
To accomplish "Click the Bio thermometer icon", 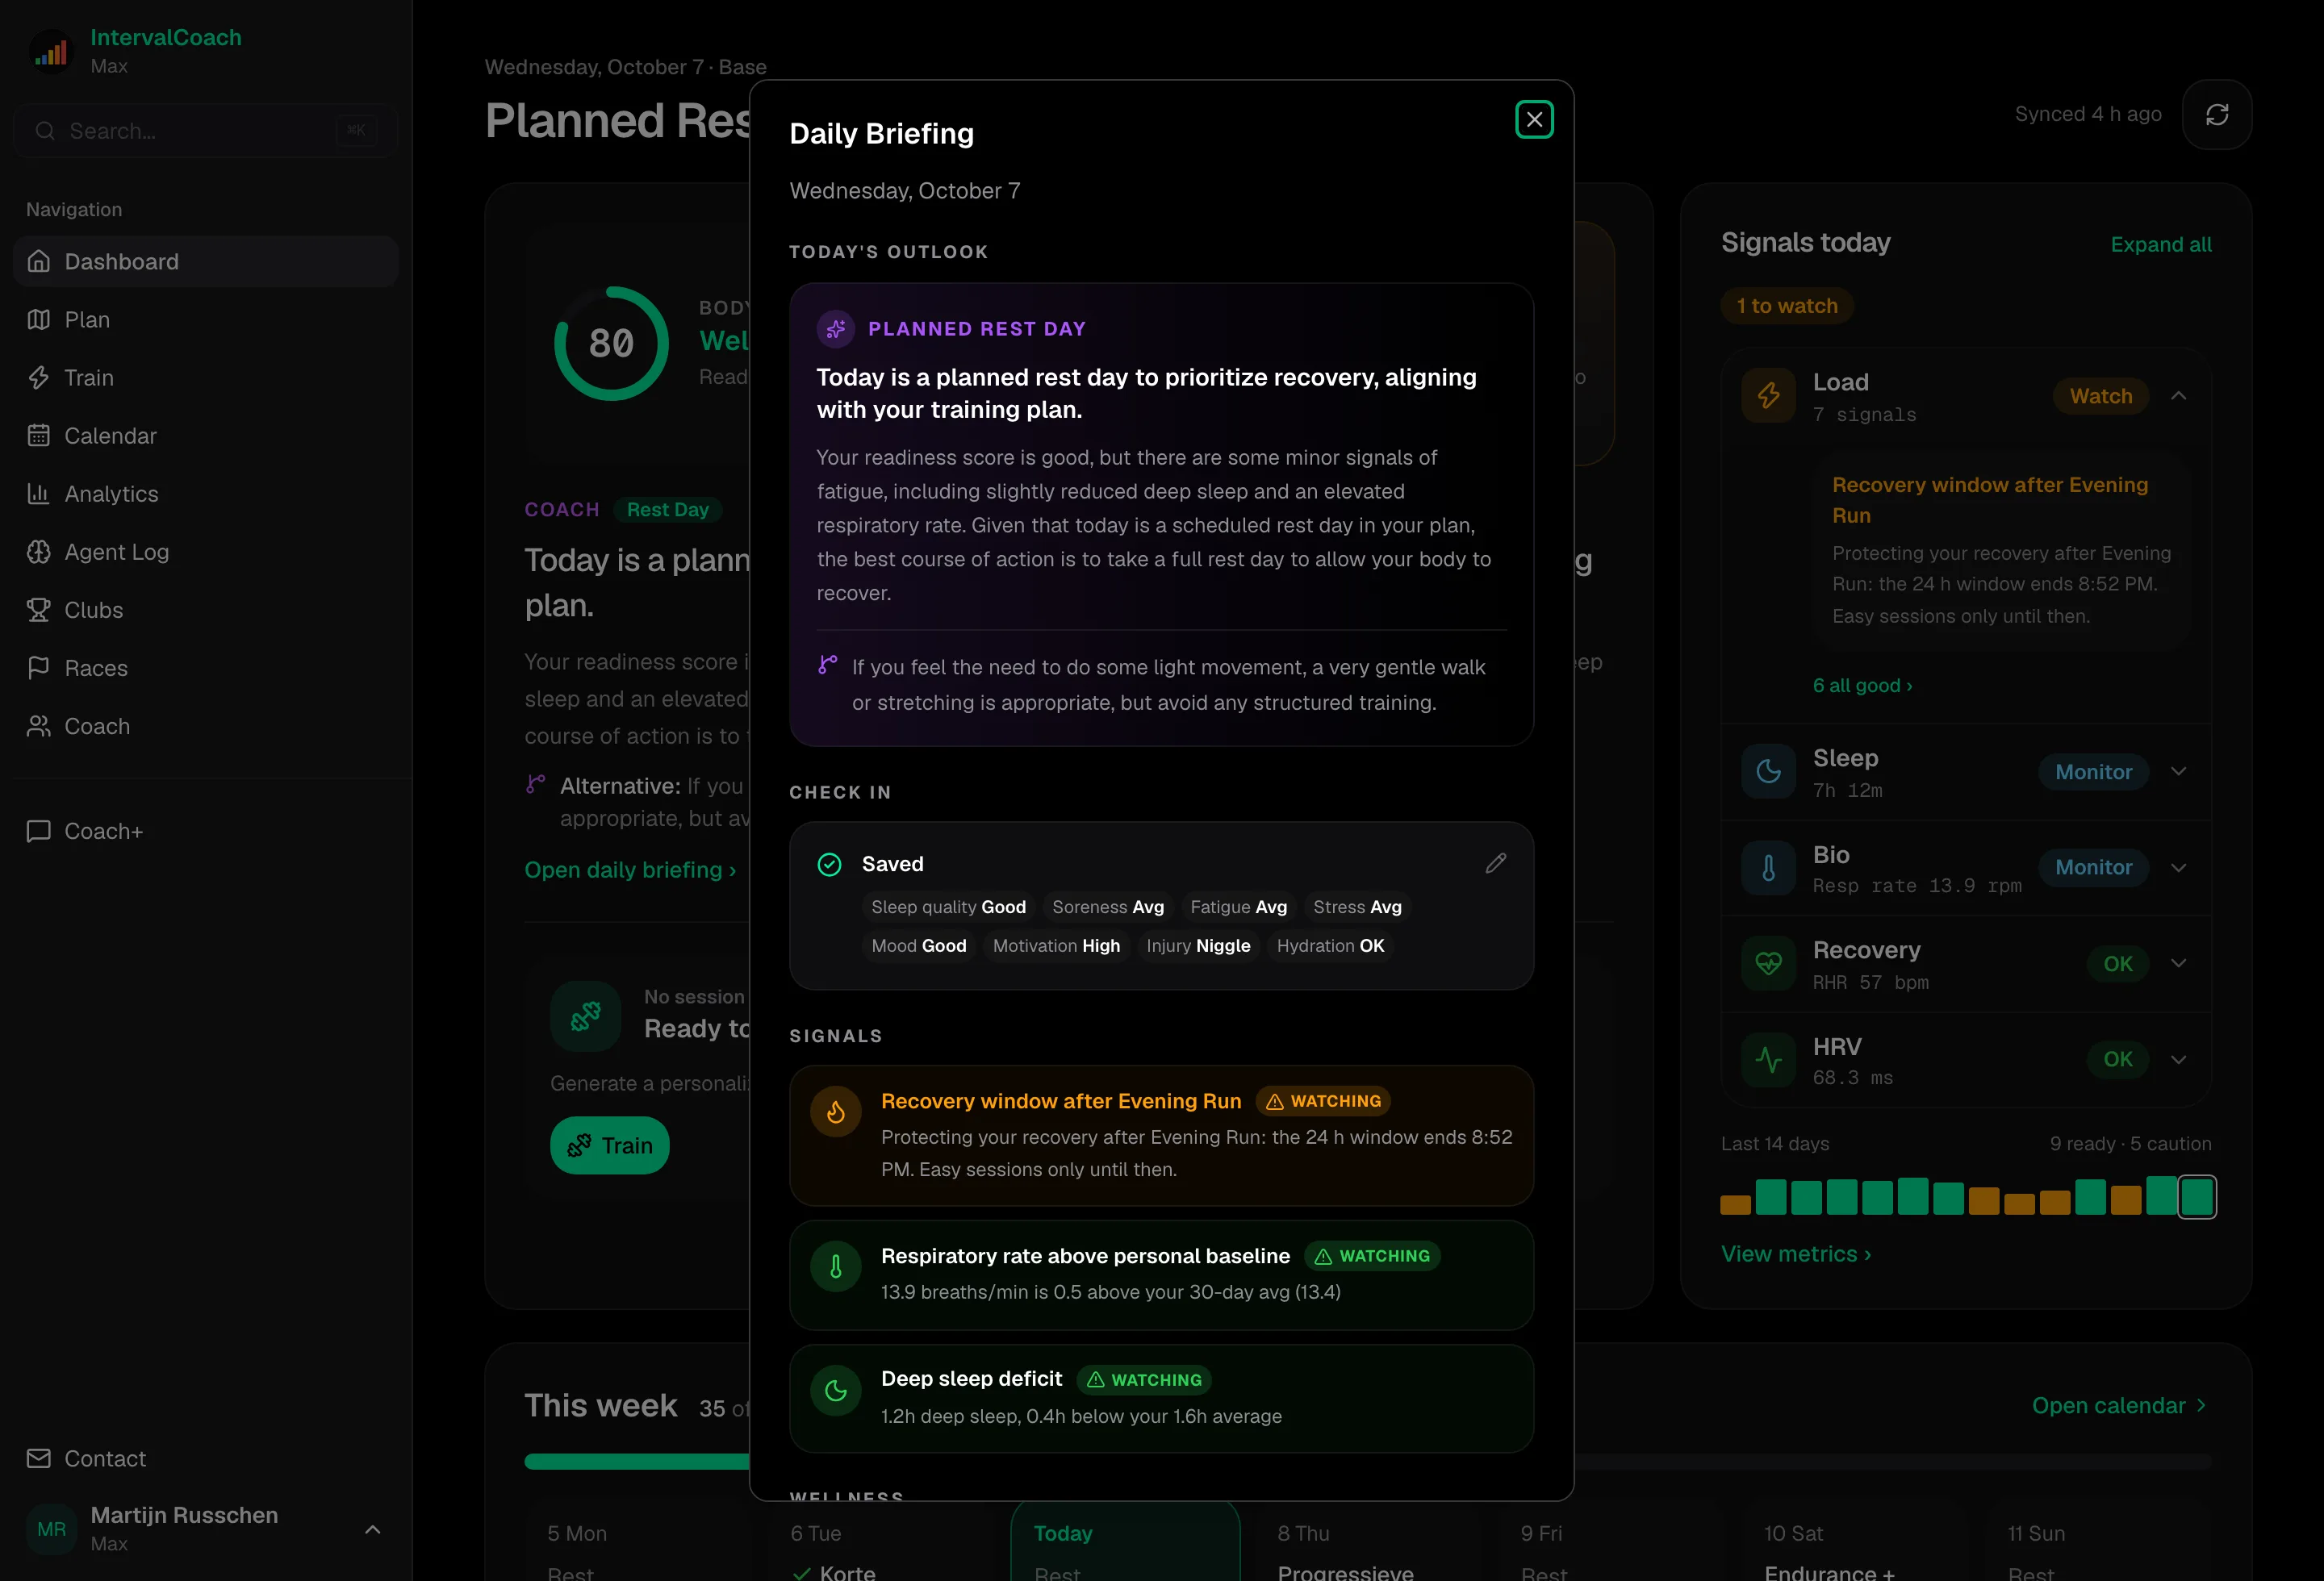I will coord(1768,867).
